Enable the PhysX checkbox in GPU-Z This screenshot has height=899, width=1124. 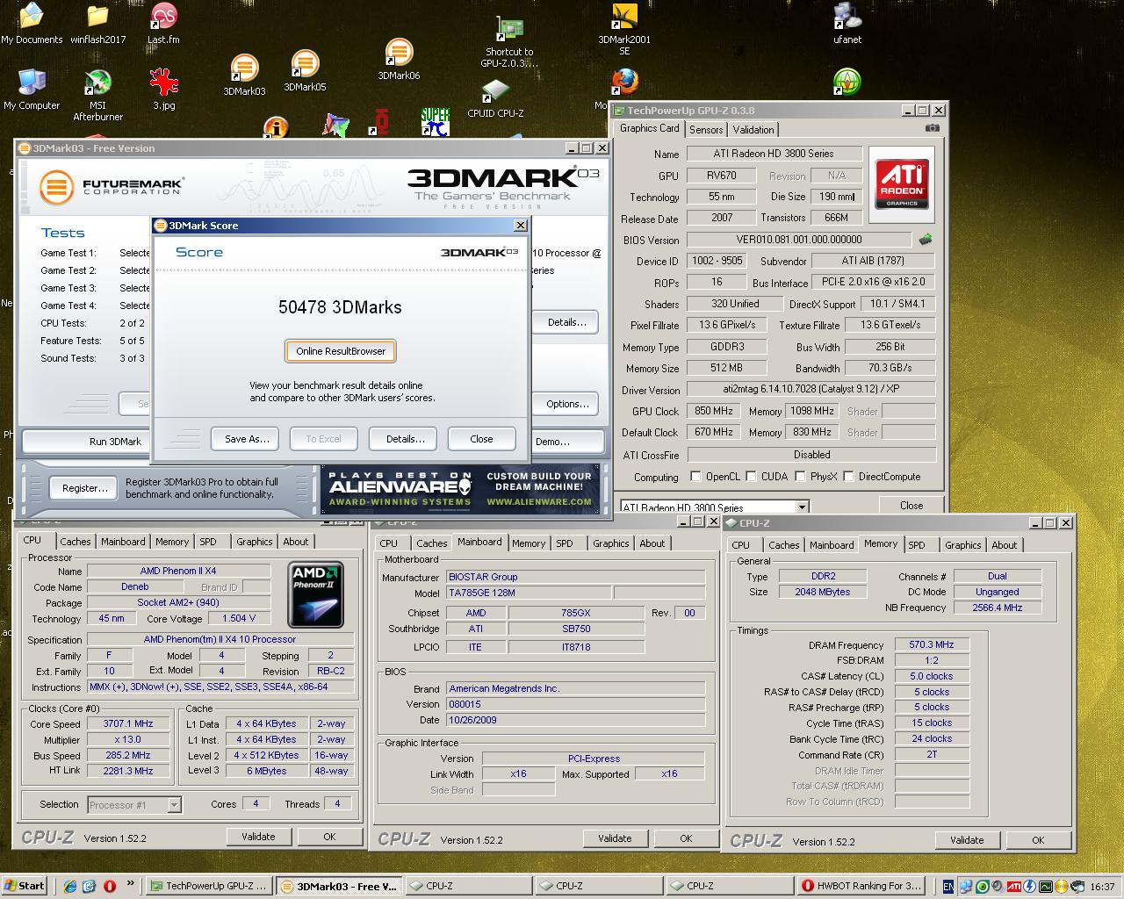coord(800,477)
